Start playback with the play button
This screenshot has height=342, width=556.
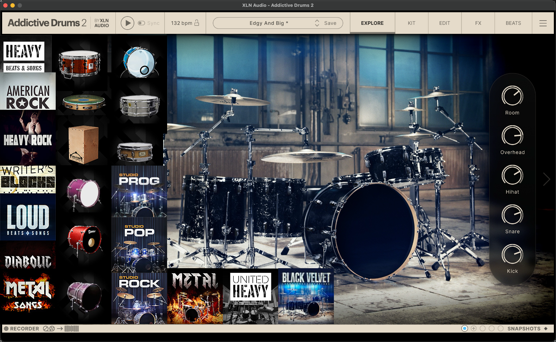point(127,23)
